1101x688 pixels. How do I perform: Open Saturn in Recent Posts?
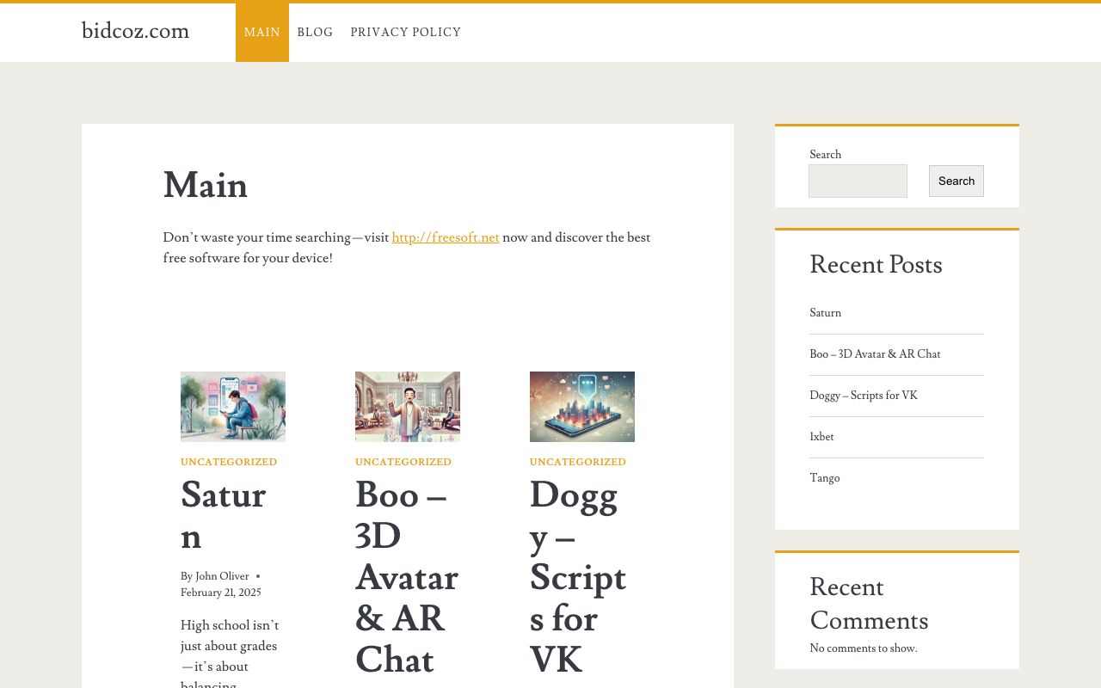[x=826, y=313]
